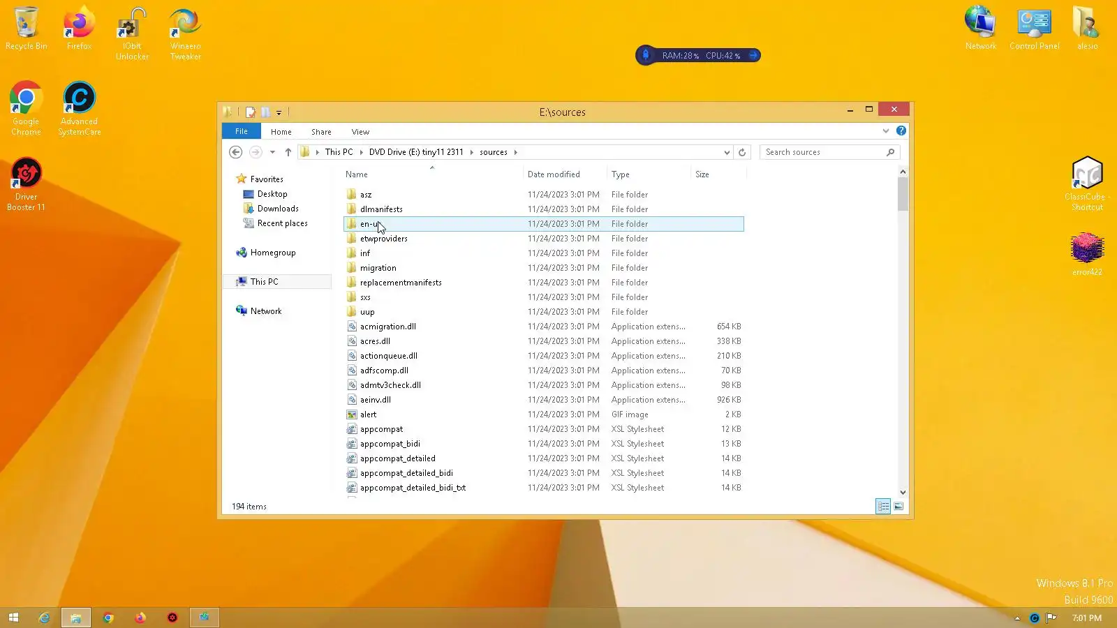Expand the address bar history dropdown
Image resolution: width=1117 pixels, height=628 pixels.
[727, 152]
